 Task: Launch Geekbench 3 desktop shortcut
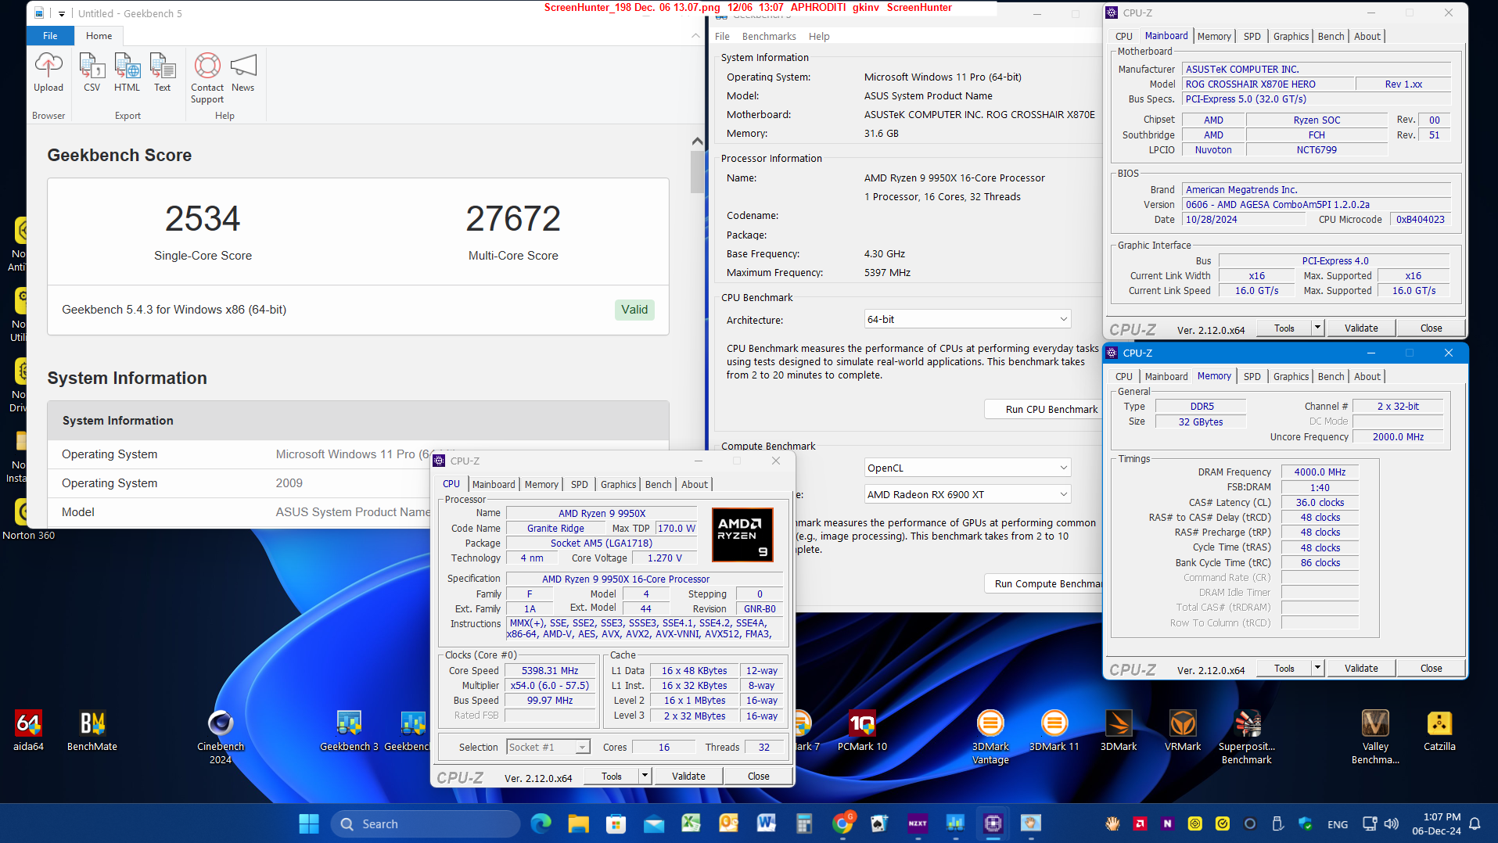[x=349, y=731]
